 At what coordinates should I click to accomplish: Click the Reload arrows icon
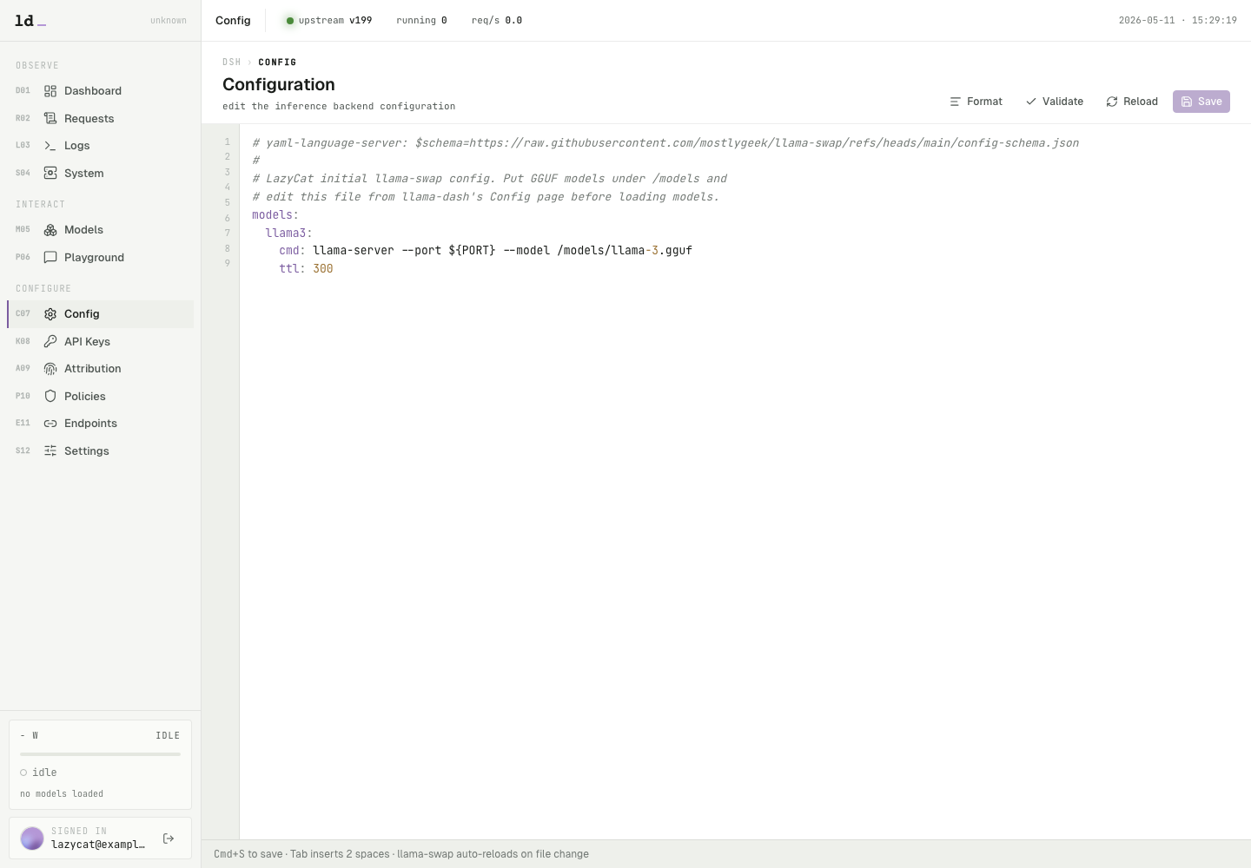coord(1112,102)
